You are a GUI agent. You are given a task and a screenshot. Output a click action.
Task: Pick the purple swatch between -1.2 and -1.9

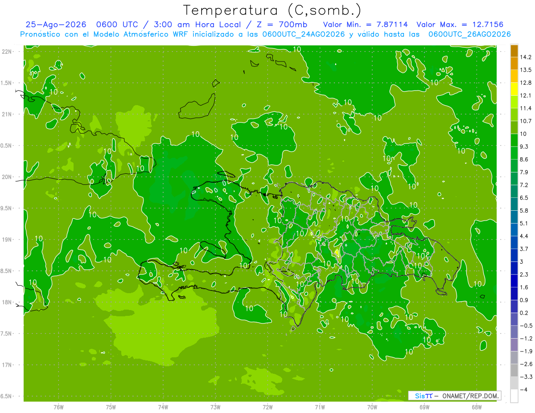click(x=514, y=345)
